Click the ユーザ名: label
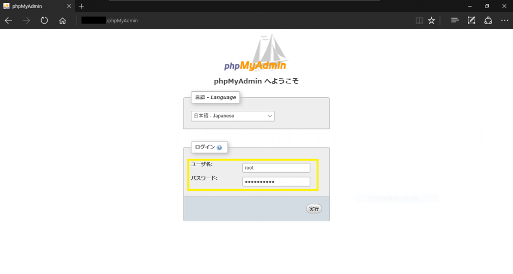 (x=202, y=164)
